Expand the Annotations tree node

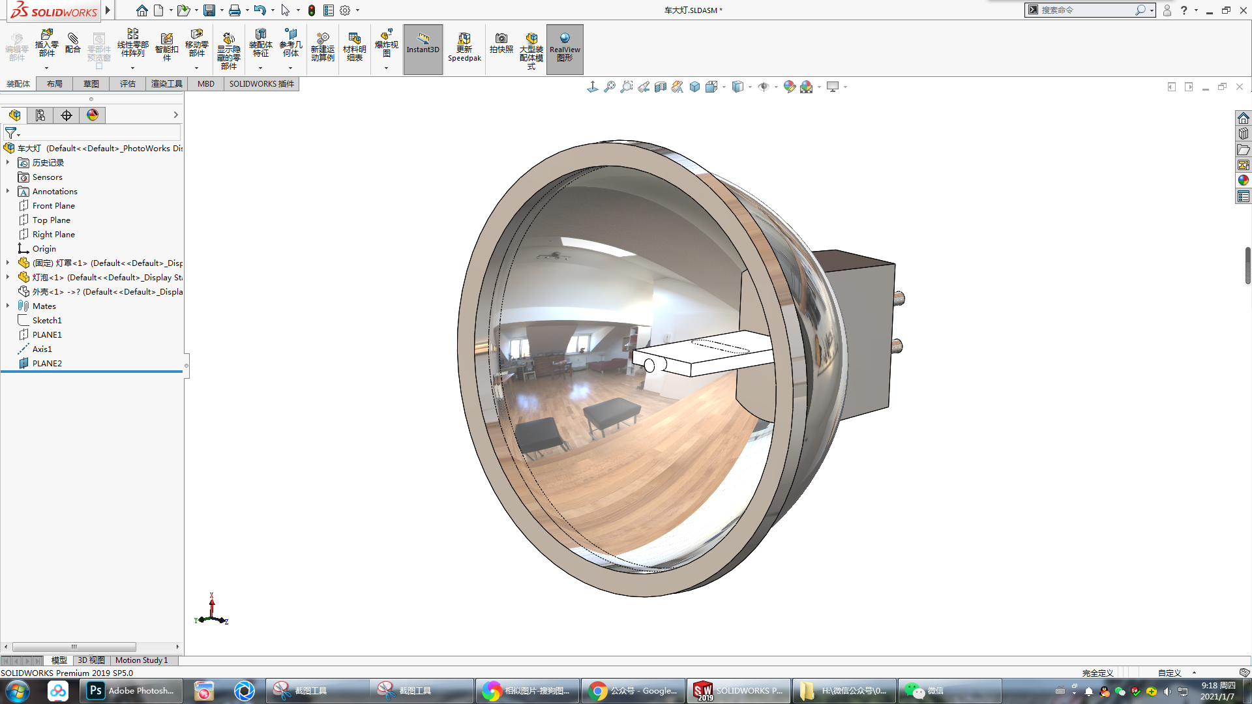click(x=8, y=191)
